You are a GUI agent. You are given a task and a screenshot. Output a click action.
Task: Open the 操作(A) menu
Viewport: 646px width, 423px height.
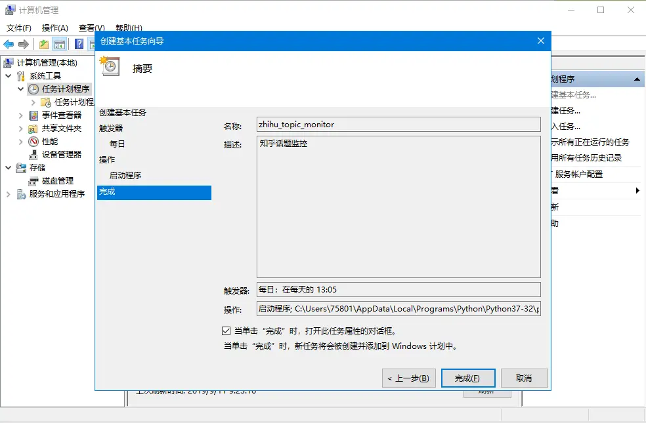54,28
